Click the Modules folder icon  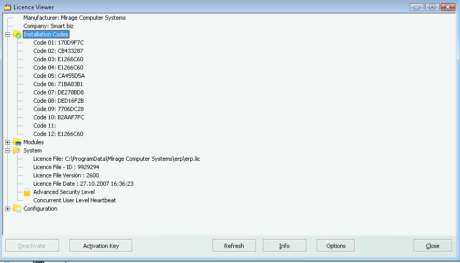point(17,142)
